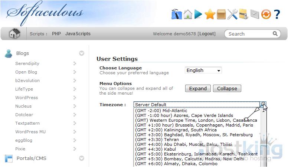Select the JavaScripts tab

78,34
